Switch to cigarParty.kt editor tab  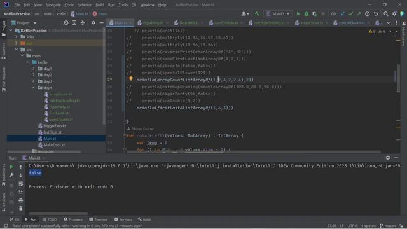(x=153, y=23)
